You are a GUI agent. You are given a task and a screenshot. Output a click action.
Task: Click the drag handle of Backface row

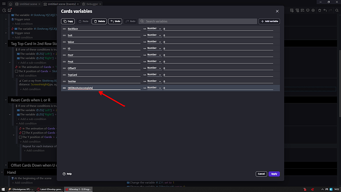point(64,29)
